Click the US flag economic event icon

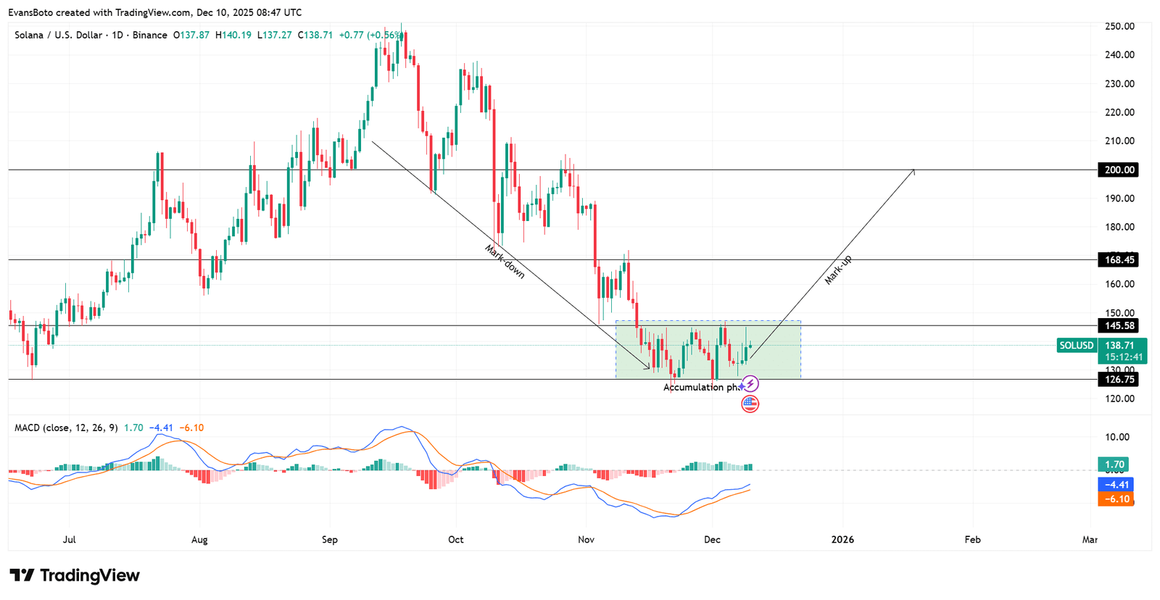(x=750, y=404)
